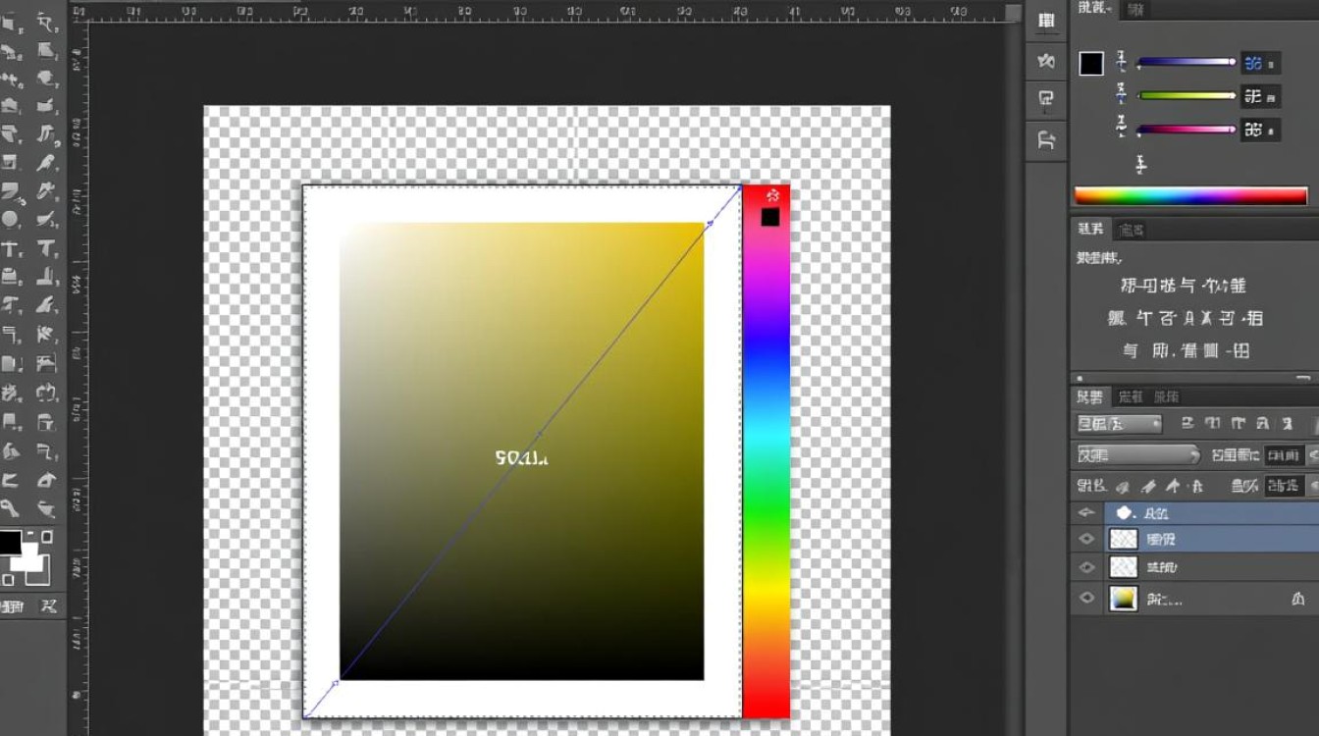
Task: Open the blend mode dropdown in Layers panel
Action: pos(1138,455)
